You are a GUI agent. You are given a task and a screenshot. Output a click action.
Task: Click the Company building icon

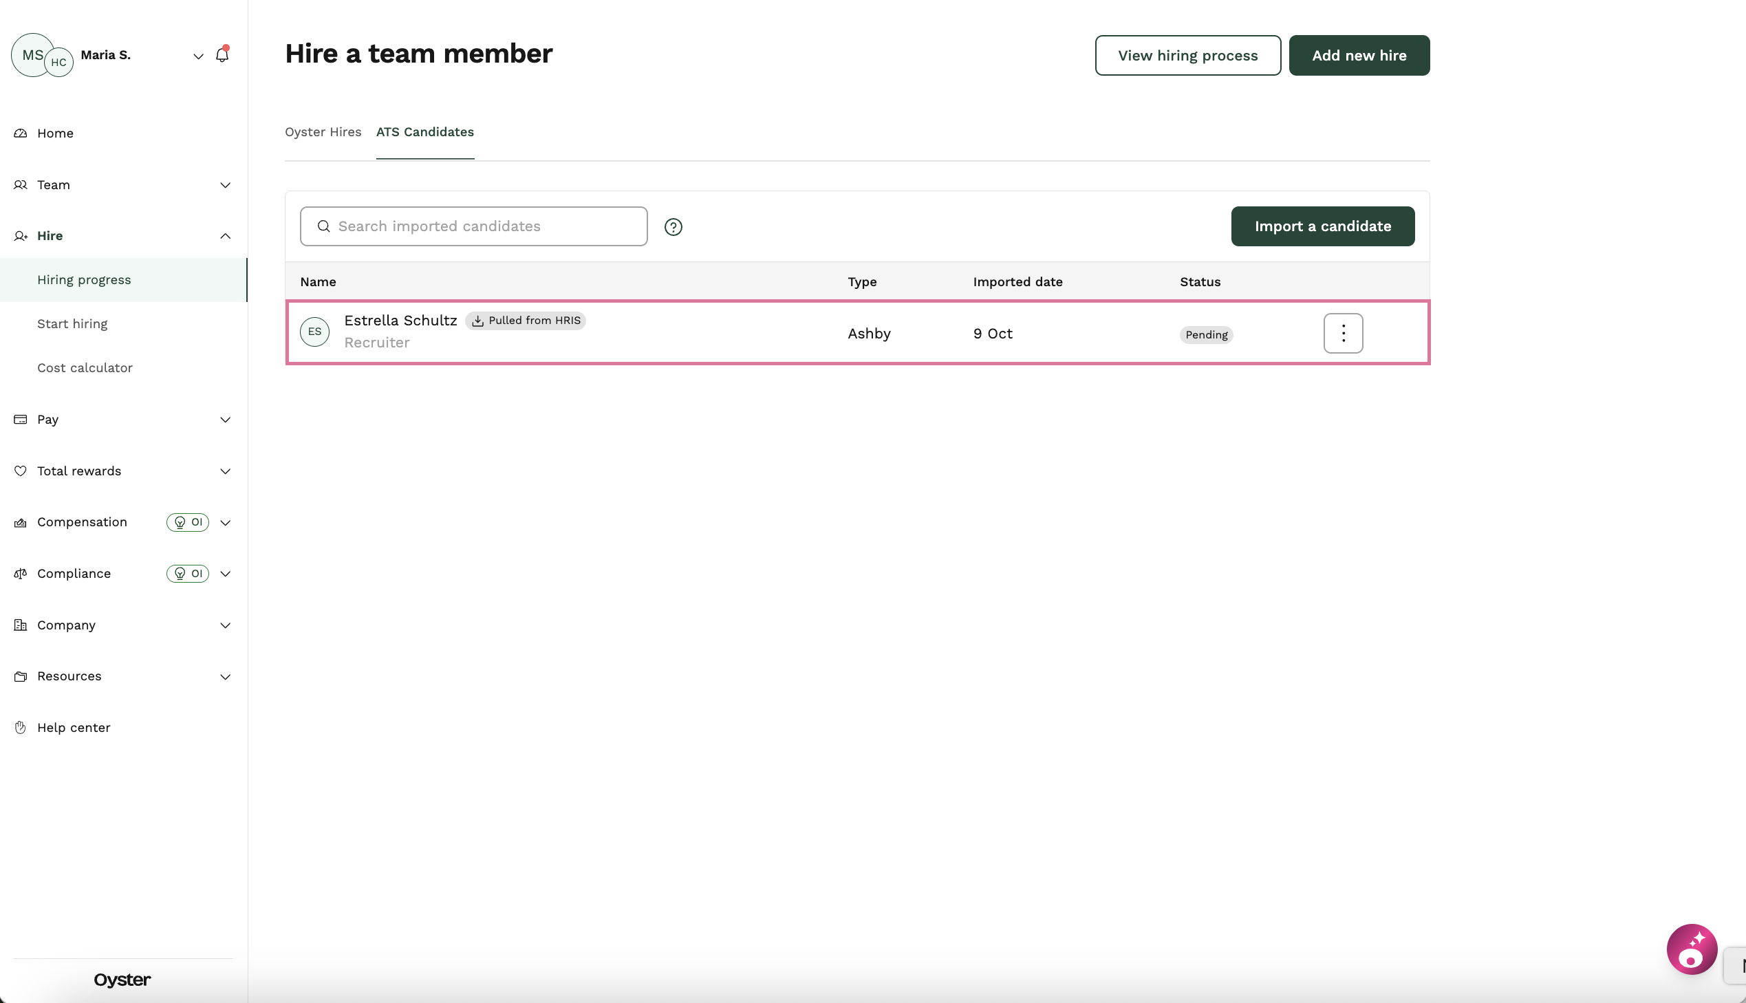(21, 625)
